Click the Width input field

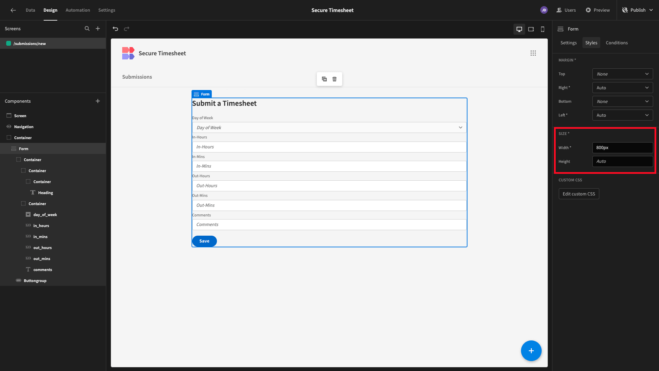click(623, 148)
